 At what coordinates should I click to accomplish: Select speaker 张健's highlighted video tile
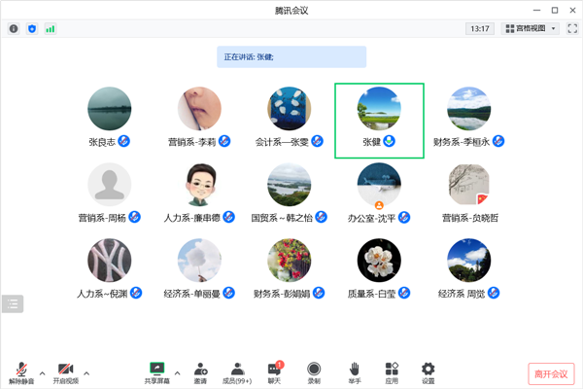coord(379,120)
